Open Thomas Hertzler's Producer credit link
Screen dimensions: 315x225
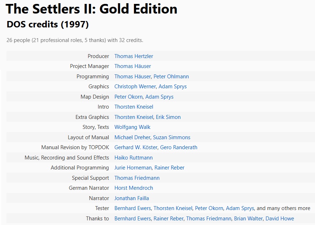pyautogui.click(x=134, y=56)
